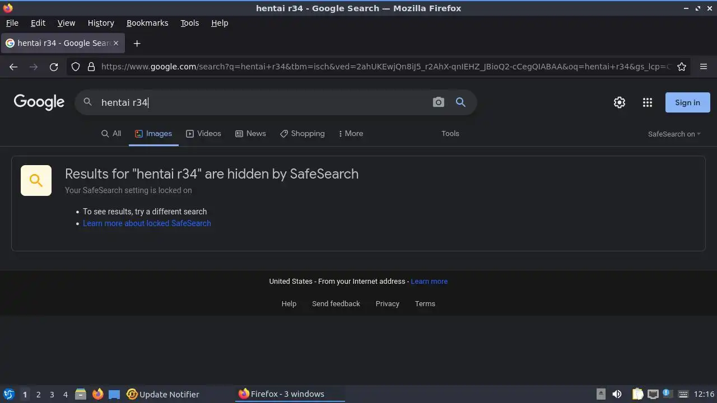Switch to the Videos tab

pos(203,134)
